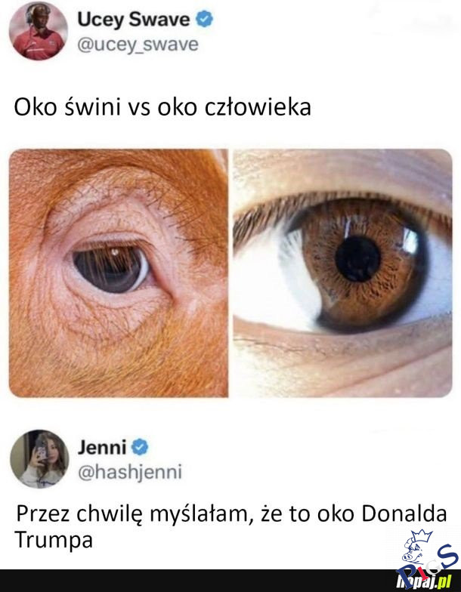Viewport: 461px width, 592px height.
Task: Click the tweet text 'Oko świni vs oko człowieka'
Action: click(162, 107)
